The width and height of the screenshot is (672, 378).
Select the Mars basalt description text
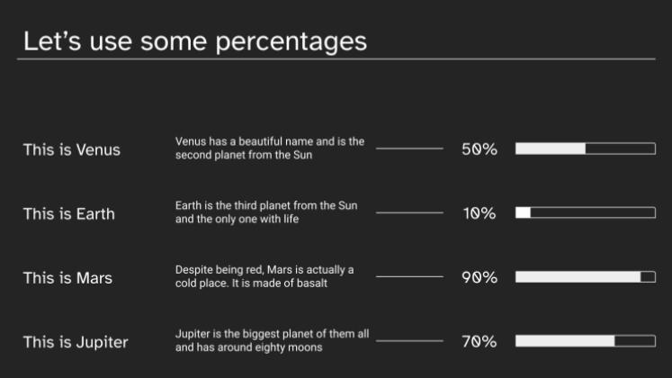tap(264, 276)
